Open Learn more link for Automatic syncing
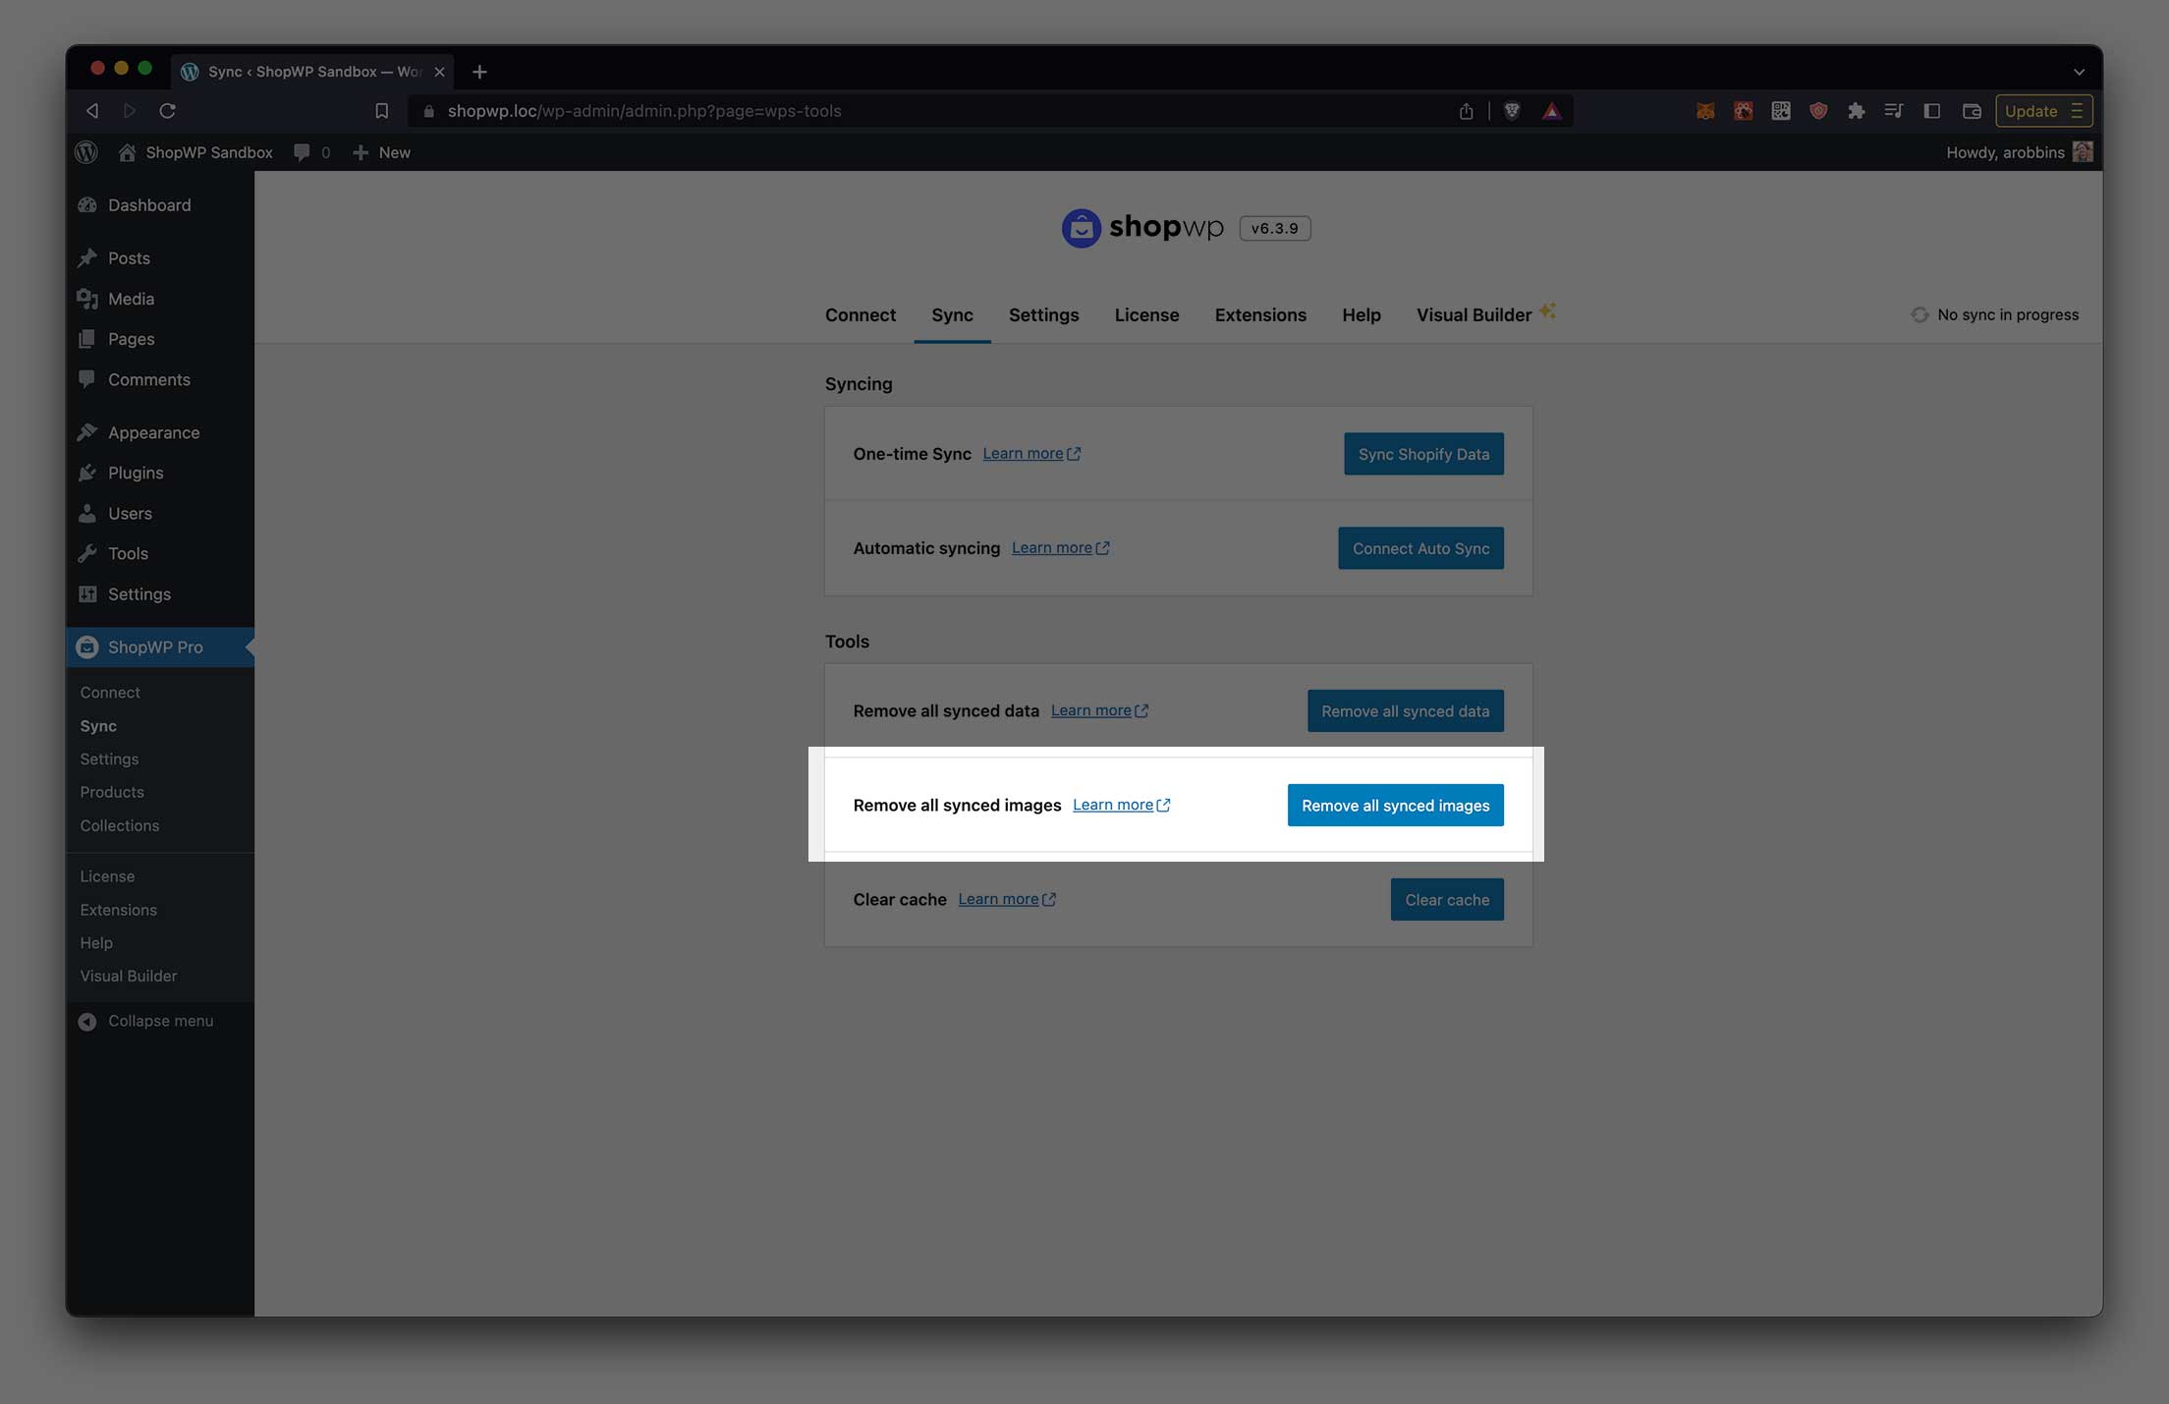Image resolution: width=2169 pixels, height=1404 pixels. (x=1061, y=548)
